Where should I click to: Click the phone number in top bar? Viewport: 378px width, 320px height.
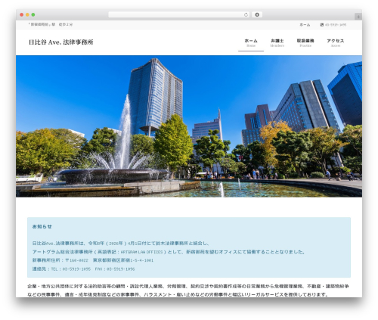[x=336, y=25]
